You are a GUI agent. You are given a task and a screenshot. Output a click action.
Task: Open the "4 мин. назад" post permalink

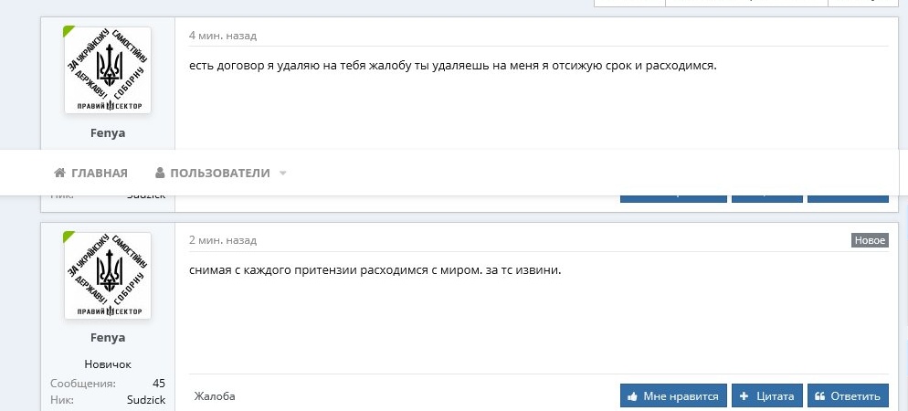[x=223, y=36]
